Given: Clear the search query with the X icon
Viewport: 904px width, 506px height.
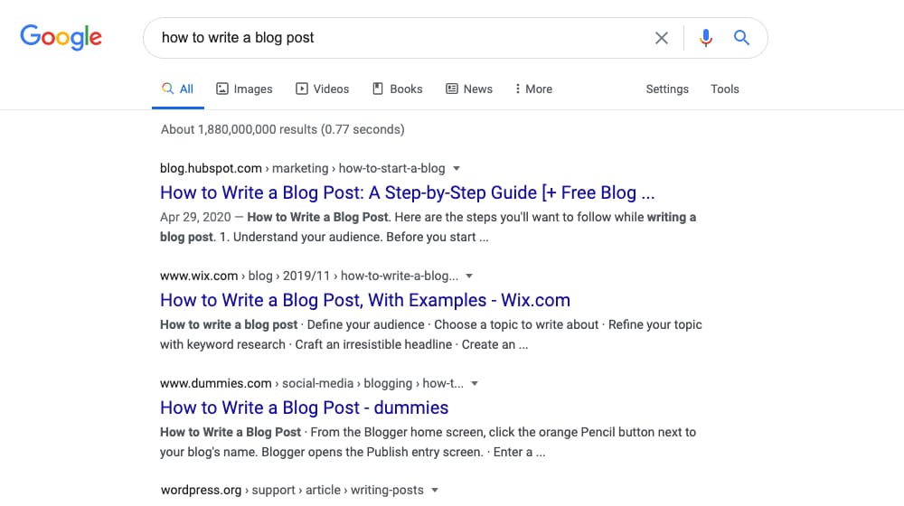Looking at the screenshot, I should (662, 38).
